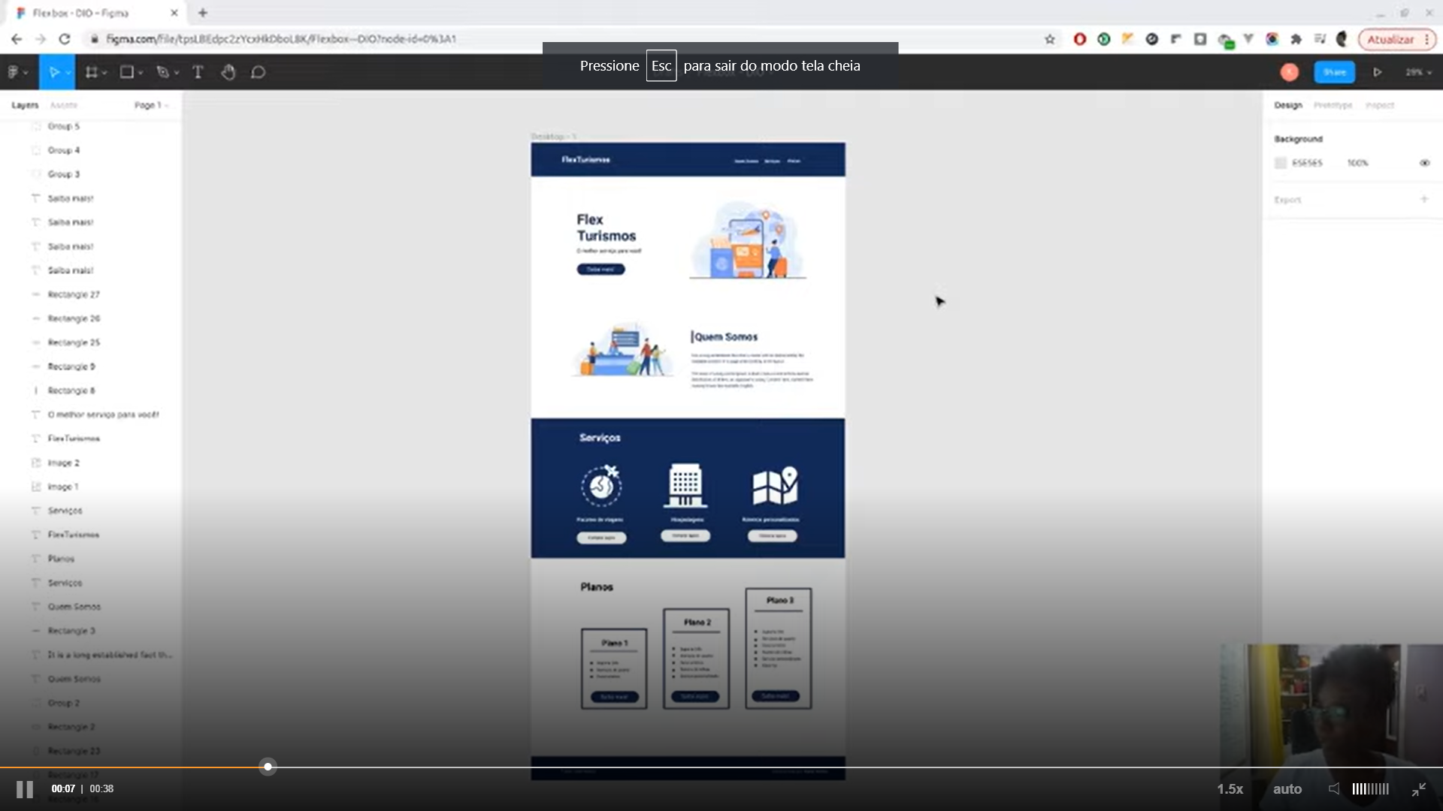
Task: Pause the video playback
Action: pyautogui.click(x=25, y=789)
